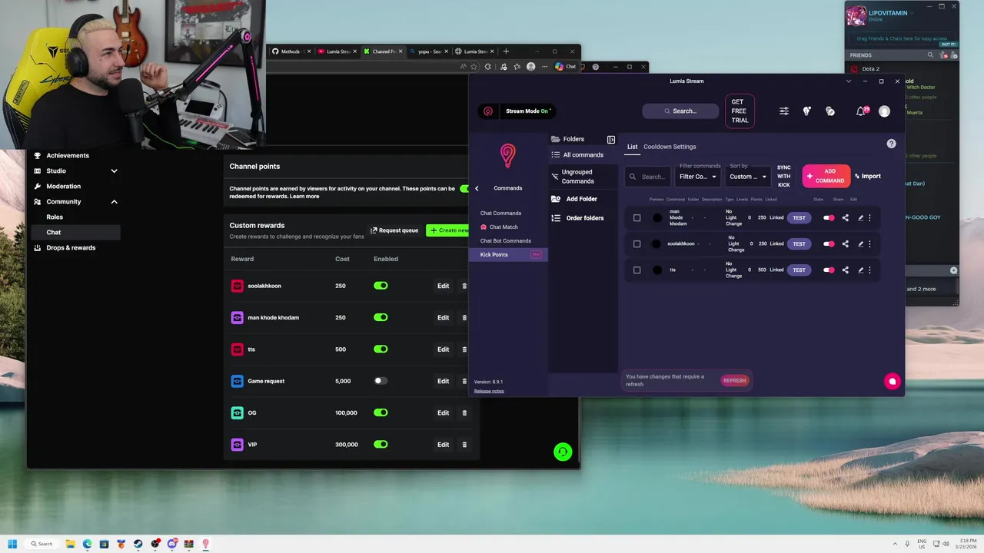
Task: Click the help question mark icon
Action: 891,144
